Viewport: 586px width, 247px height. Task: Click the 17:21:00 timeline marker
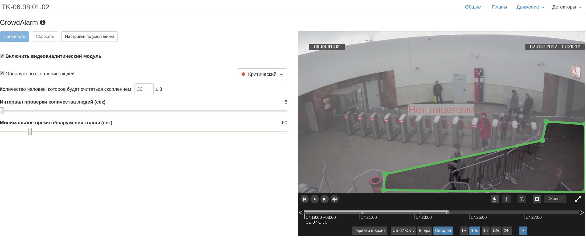pos(368,217)
